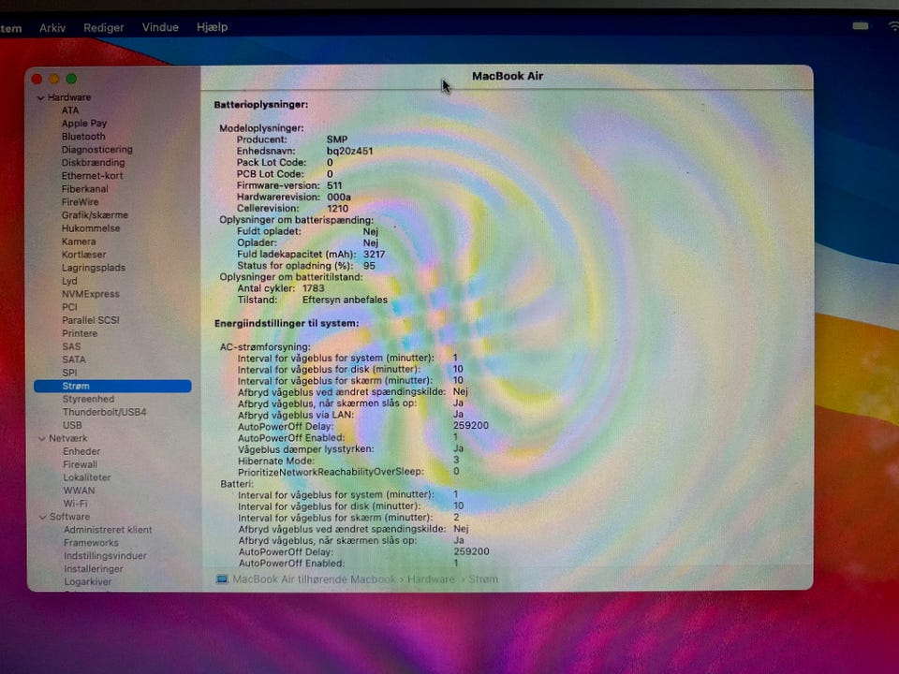Open the Rediger menu
The image size is (899, 674).
103,27
